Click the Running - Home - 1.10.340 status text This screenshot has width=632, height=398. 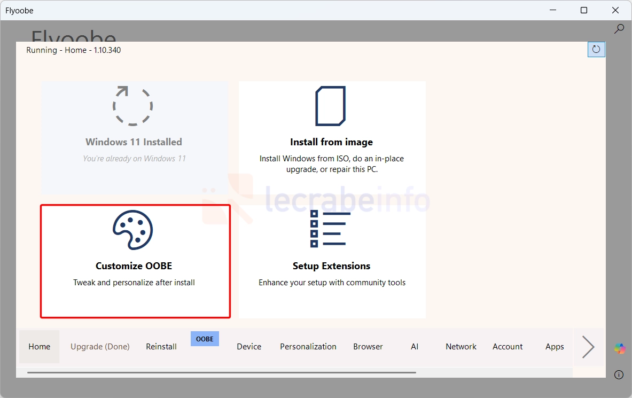73,50
